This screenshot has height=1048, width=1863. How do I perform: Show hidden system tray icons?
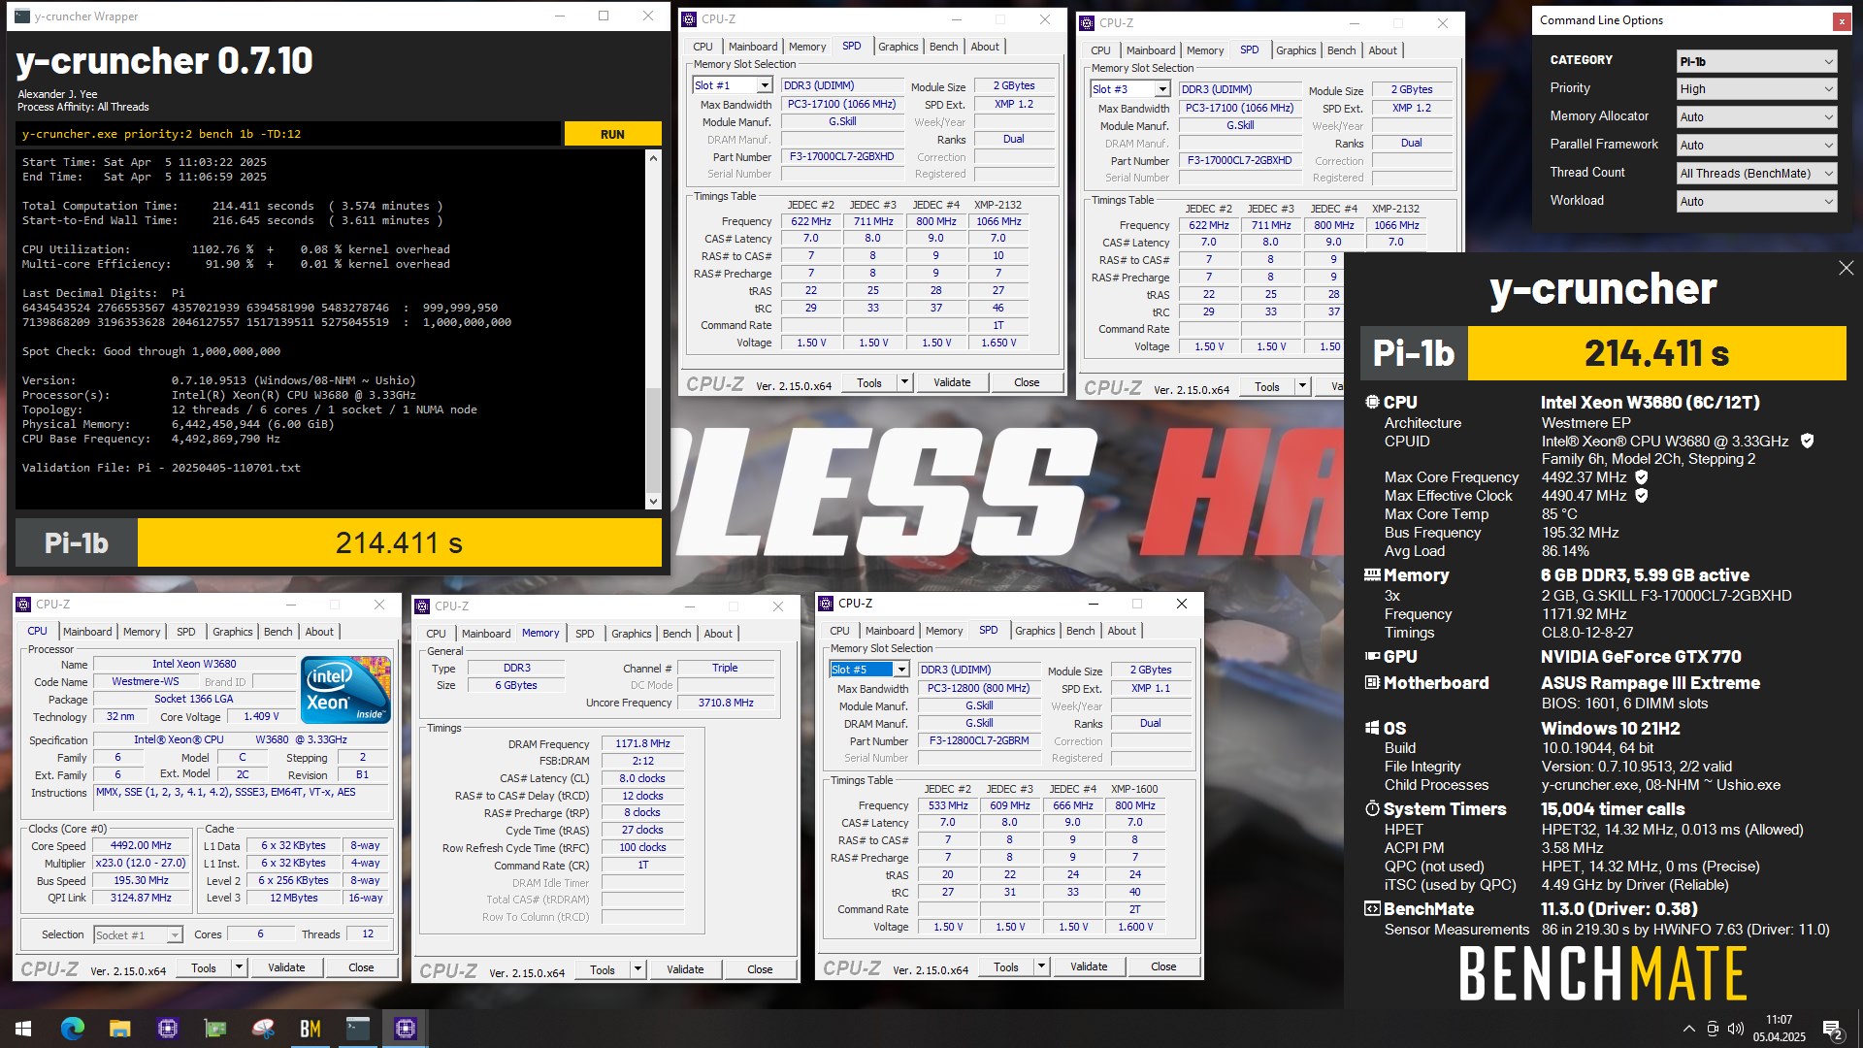1689,1029
